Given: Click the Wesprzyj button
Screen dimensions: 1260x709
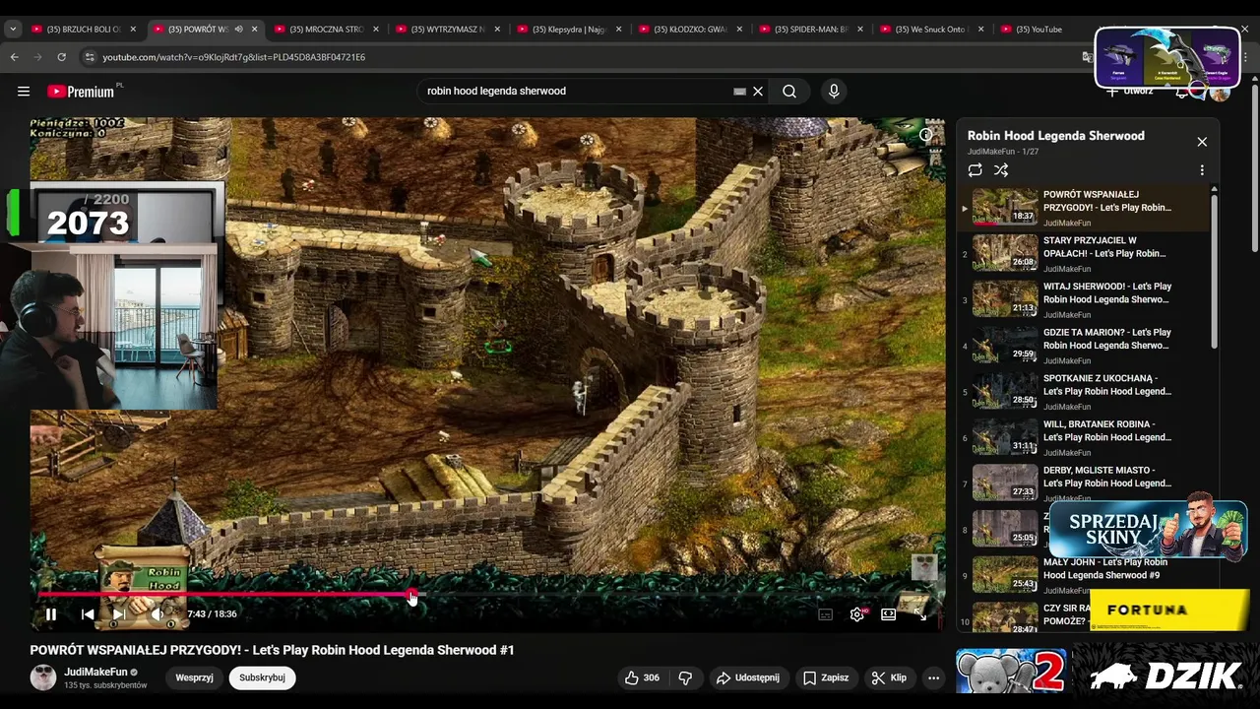Looking at the screenshot, I should click(195, 677).
